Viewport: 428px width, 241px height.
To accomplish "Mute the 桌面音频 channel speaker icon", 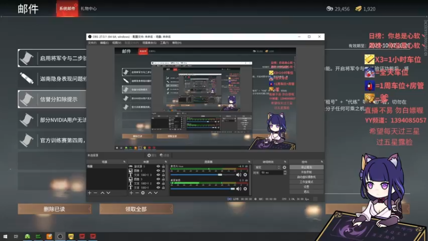I will click(239, 189).
